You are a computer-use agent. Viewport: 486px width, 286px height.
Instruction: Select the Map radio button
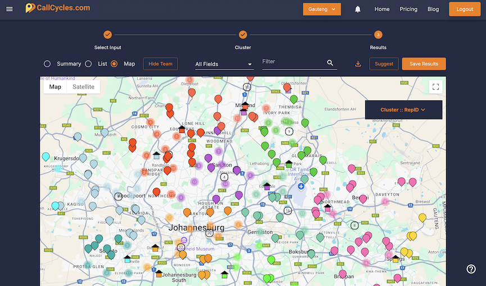[x=114, y=64]
